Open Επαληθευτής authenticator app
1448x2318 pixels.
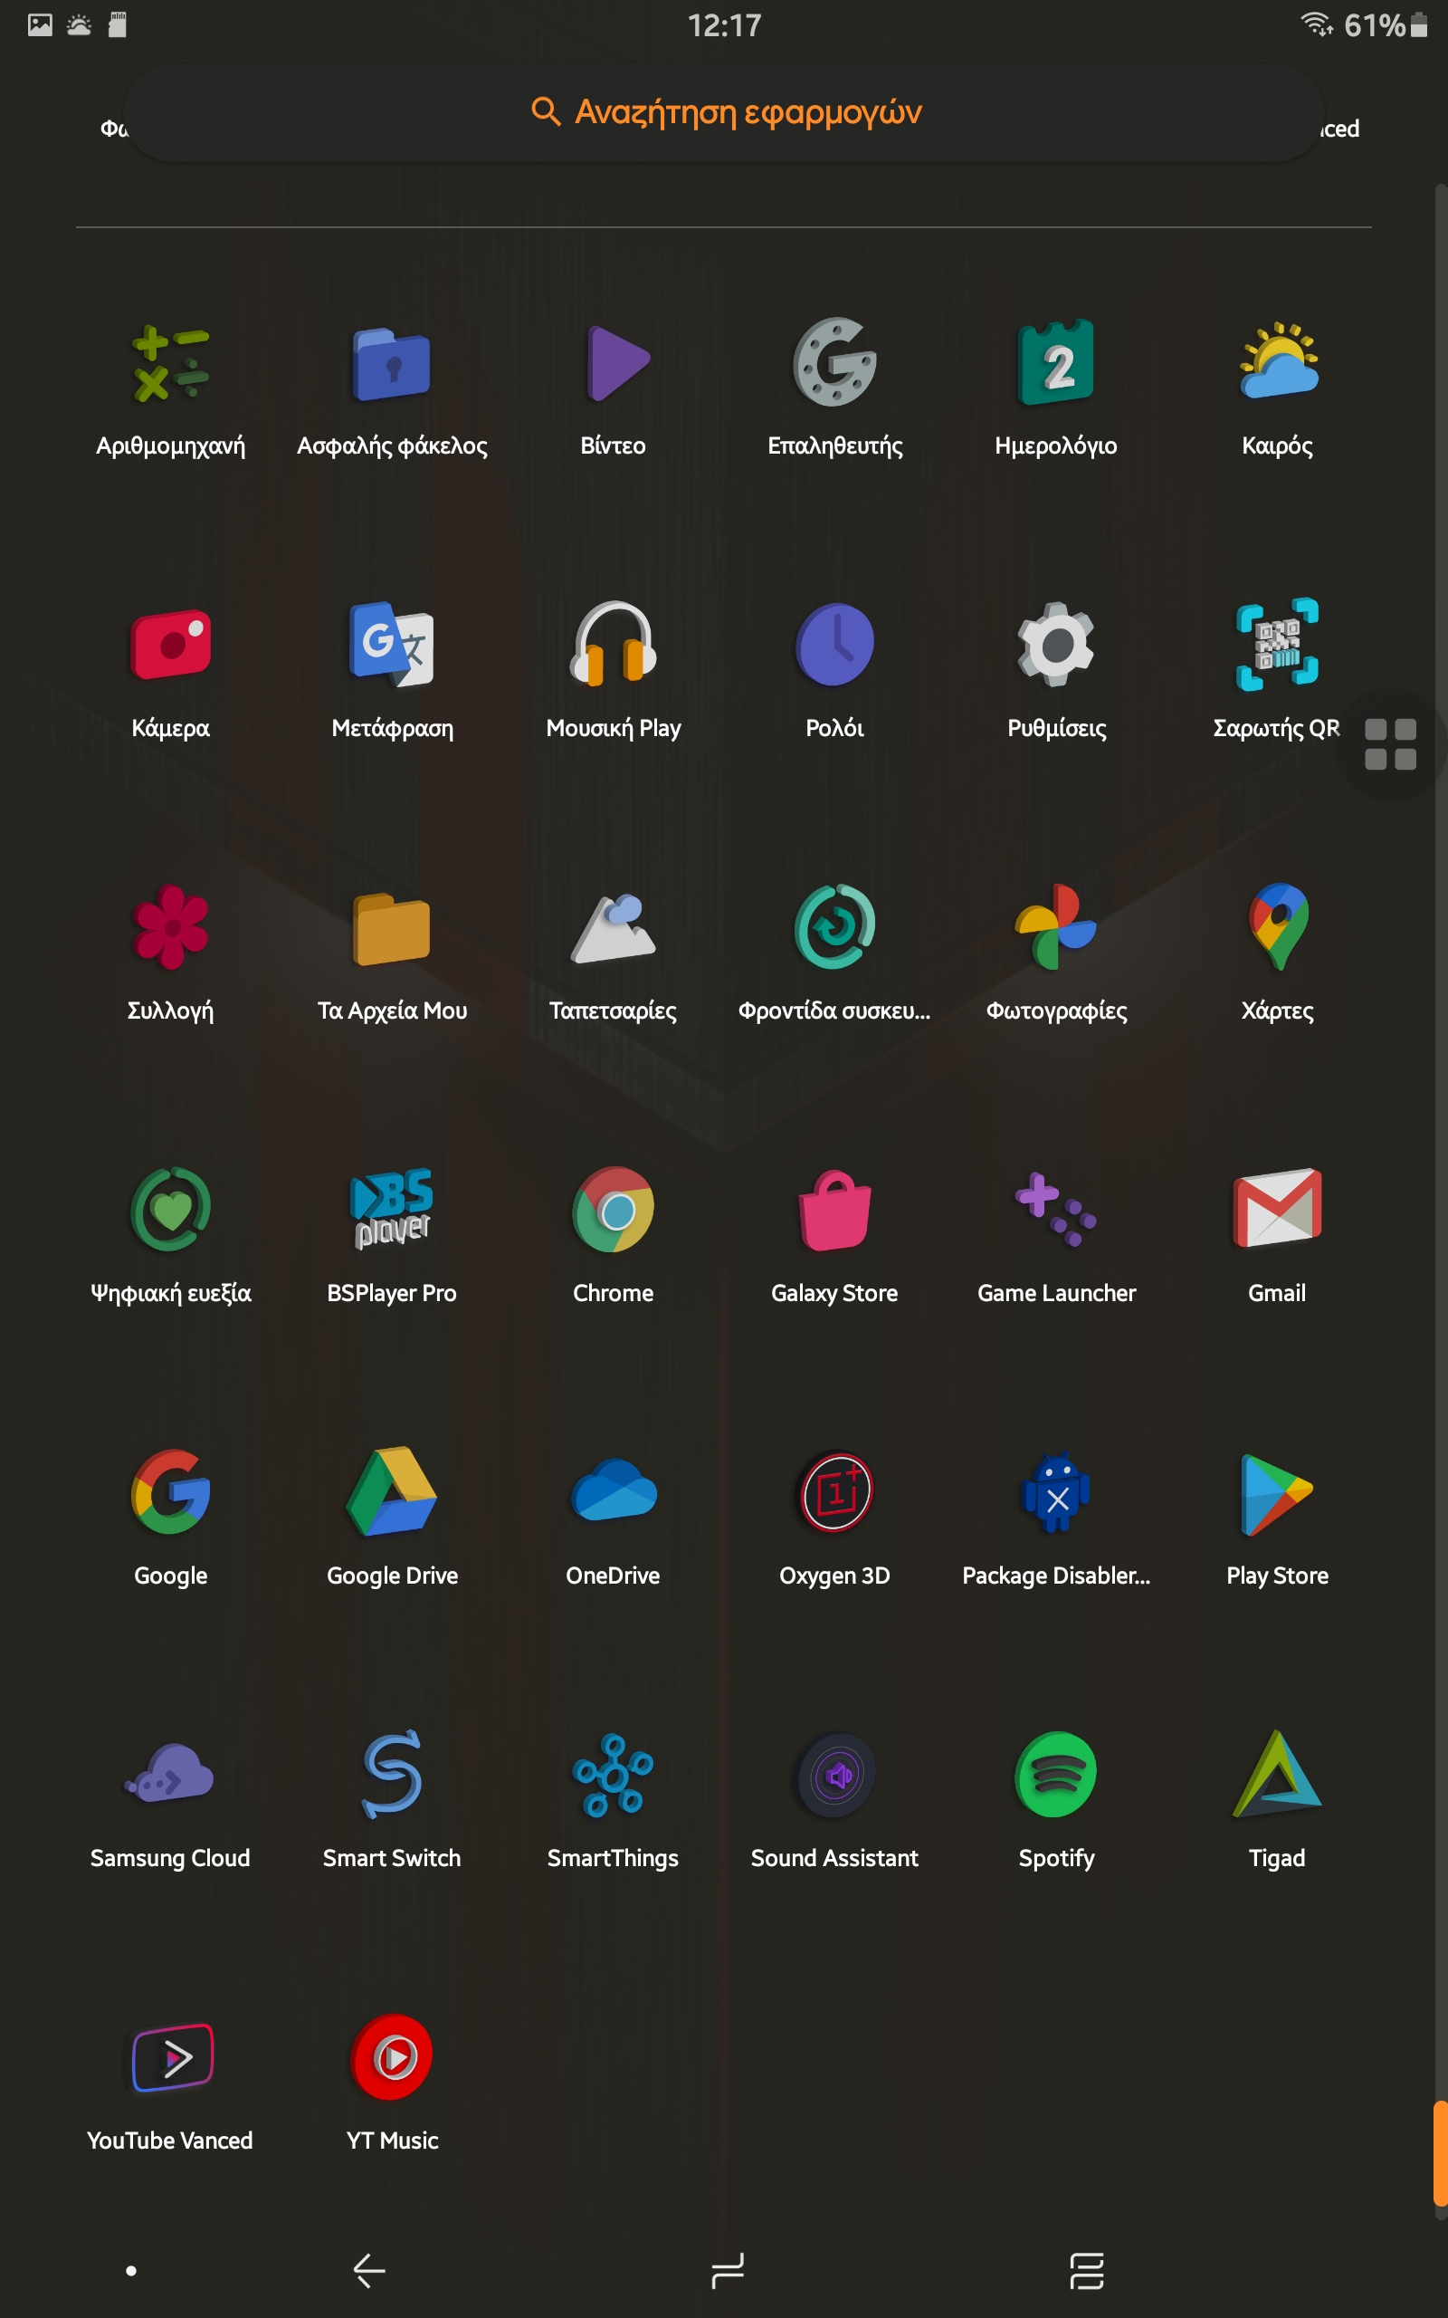(x=834, y=364)
